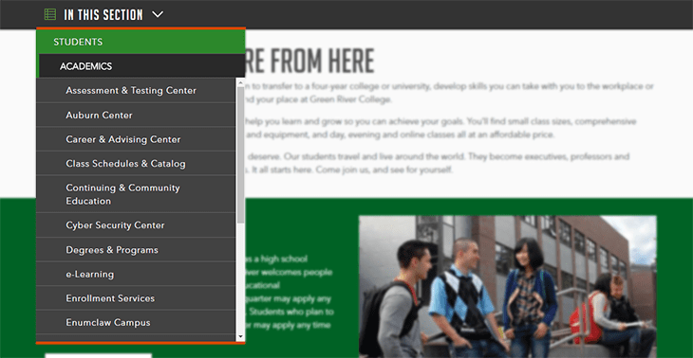The height and width of the screenshot is (358, 693).
Task: Open Degrees & Programs link
Action: 136,250
